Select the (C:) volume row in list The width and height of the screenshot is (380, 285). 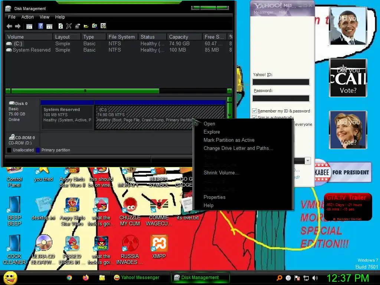(119, 44)
